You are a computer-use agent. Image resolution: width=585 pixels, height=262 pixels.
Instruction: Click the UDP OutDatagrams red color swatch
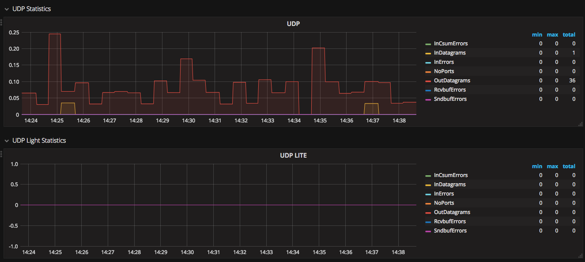coord(428,81)
